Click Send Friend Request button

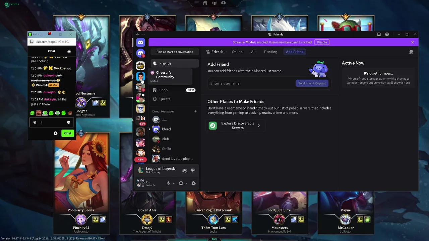[312, 83]
